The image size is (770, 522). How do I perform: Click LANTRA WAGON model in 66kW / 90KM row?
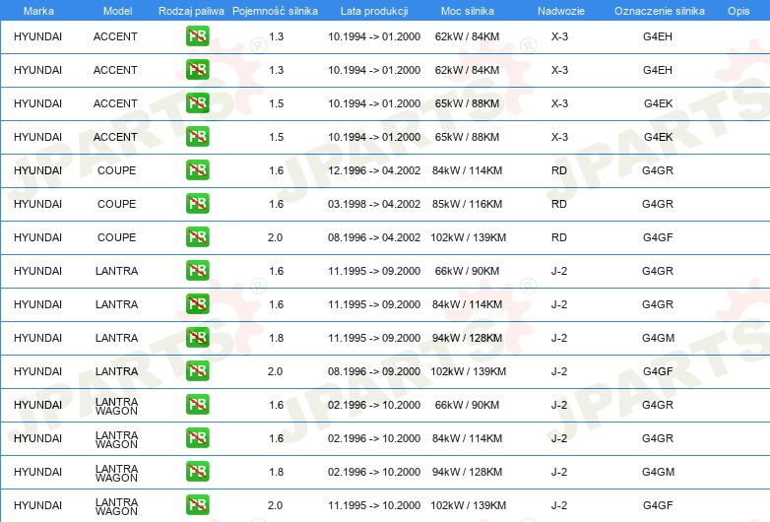(x=116, y=406)
